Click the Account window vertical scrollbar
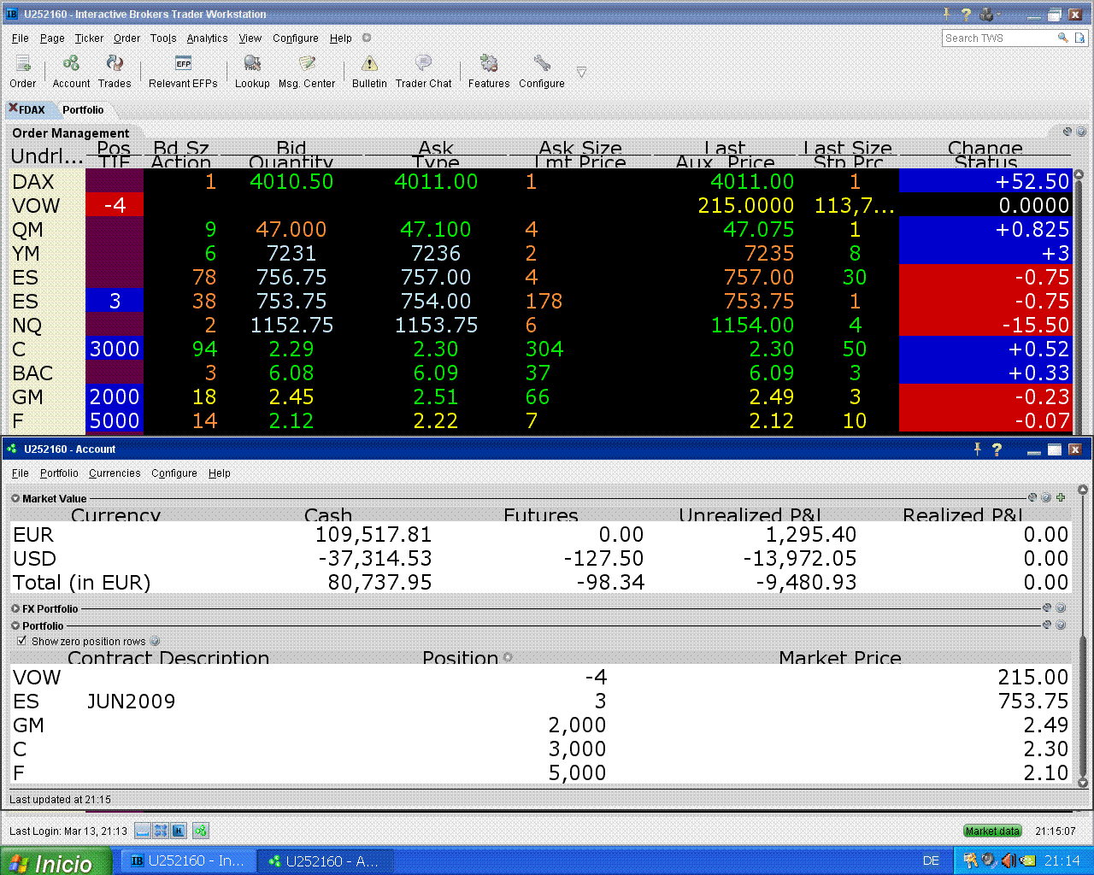This screenshot has width=1094, height=875. tap(1083, 636)
